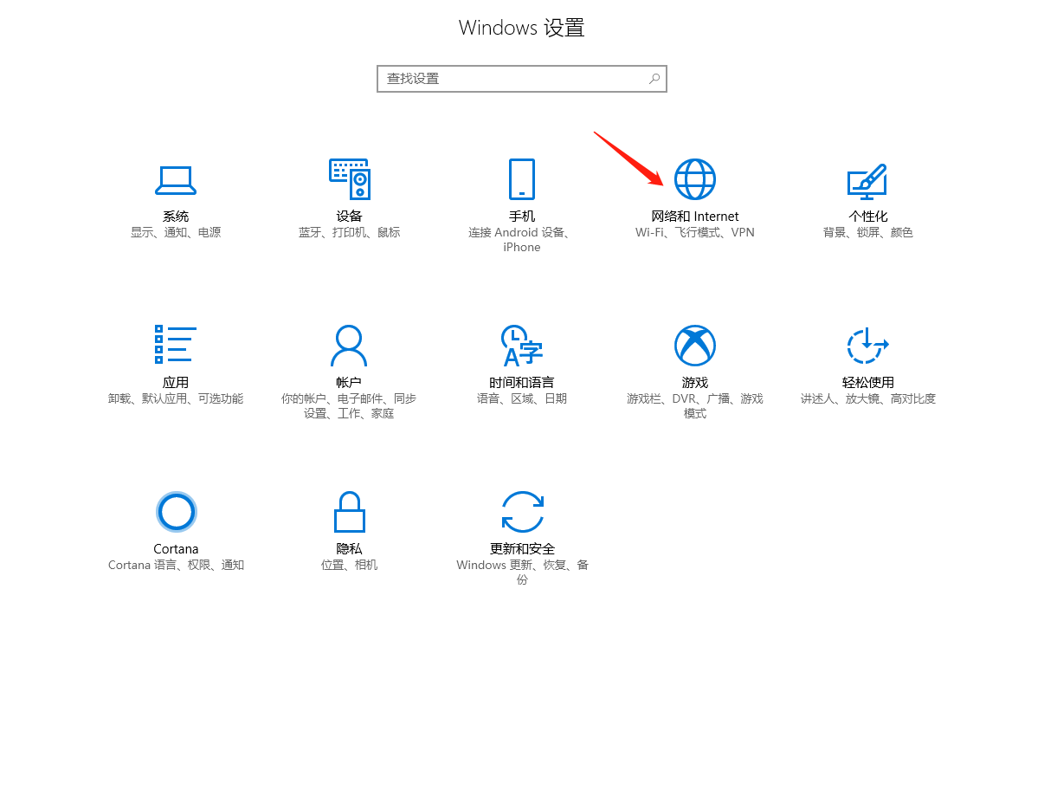1044x796 pixels.
Task: Click the 显示、通知、电源 description
Action: (176, 233)
